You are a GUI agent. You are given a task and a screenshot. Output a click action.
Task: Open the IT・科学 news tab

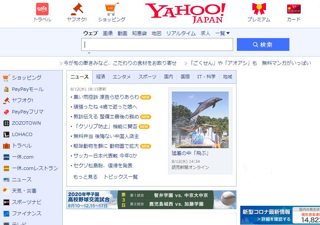point(206,77)
